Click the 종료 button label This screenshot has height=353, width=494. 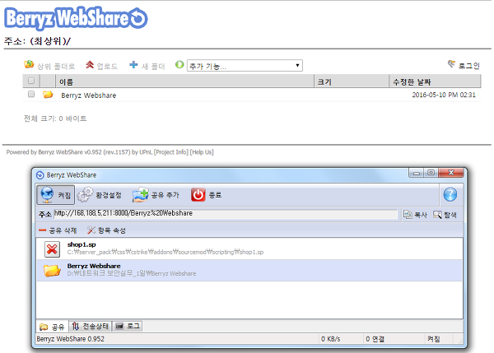[x=215, y=195]
